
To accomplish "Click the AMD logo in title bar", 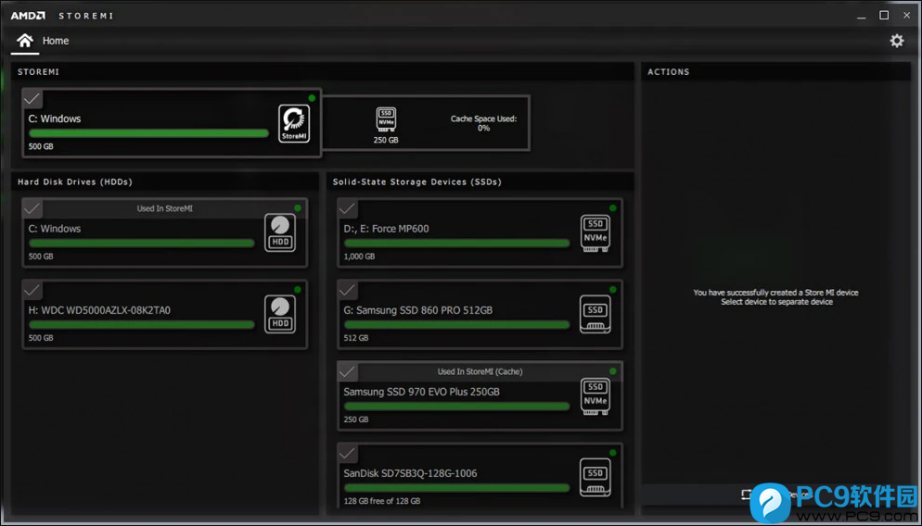I will (28, 16).
